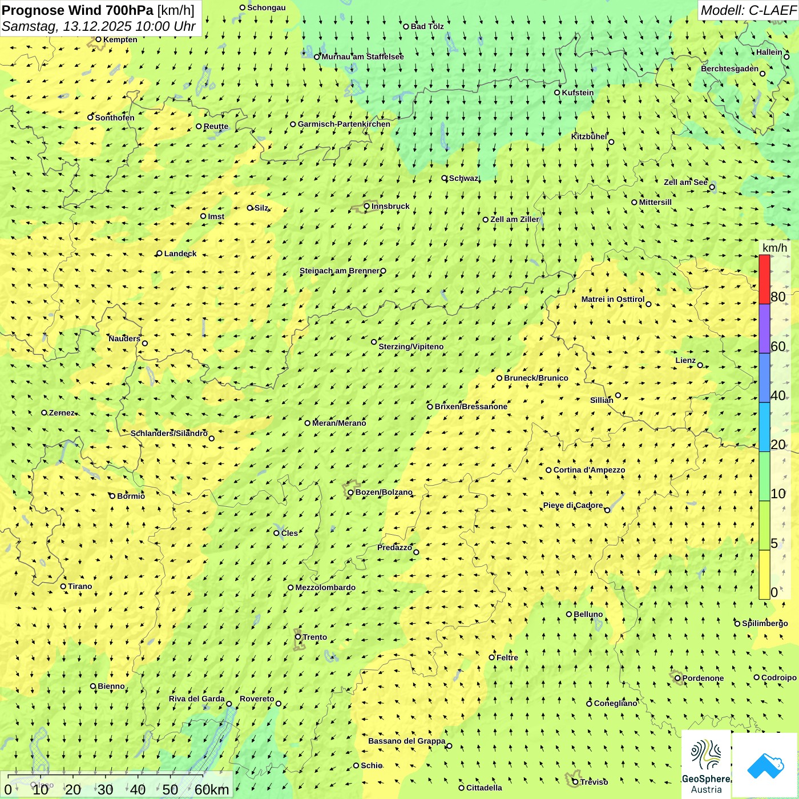The width and height of the screenshot is (799, 799).
Task: Click the Belluno city marker
Action: [x=568, y=614]
